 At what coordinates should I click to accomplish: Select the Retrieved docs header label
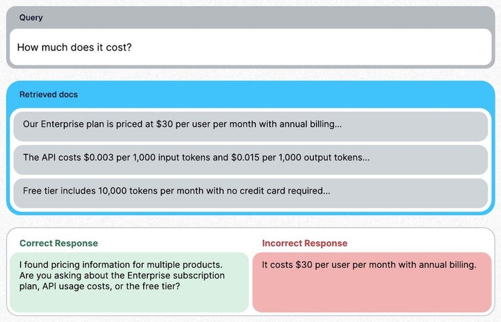pyautogui.click(x=49, y=95)
